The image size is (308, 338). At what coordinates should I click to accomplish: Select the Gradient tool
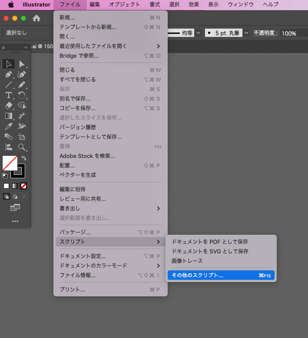(9, 116)
